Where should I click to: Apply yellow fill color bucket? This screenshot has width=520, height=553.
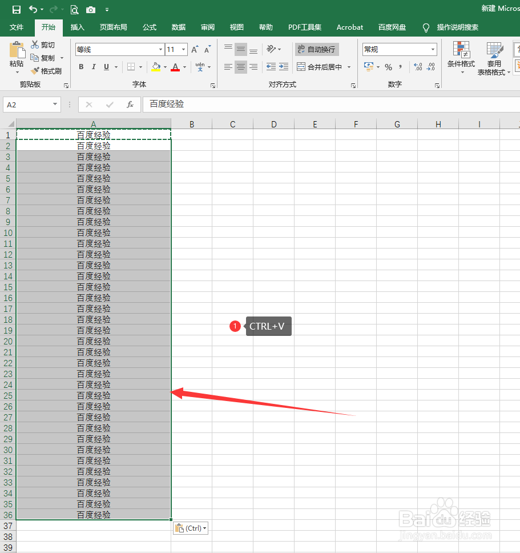coord(156,67)
